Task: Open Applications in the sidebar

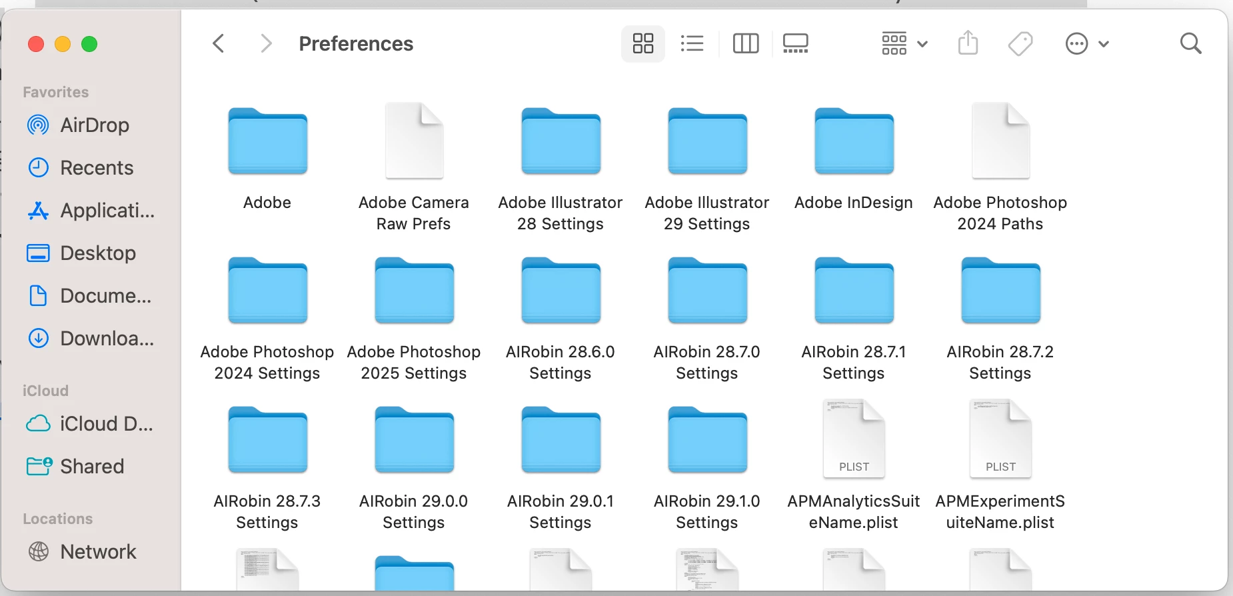Action: point(91,211)
